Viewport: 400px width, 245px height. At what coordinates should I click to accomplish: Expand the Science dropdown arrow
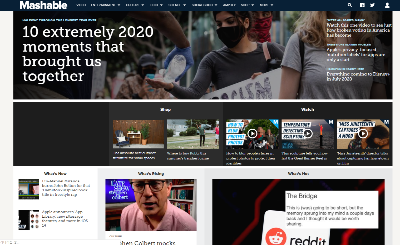coord(185,5)
